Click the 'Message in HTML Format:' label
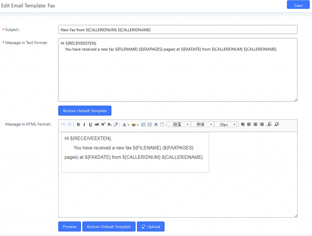This screenshot has width=312, height=236. [x=28, y=124]
